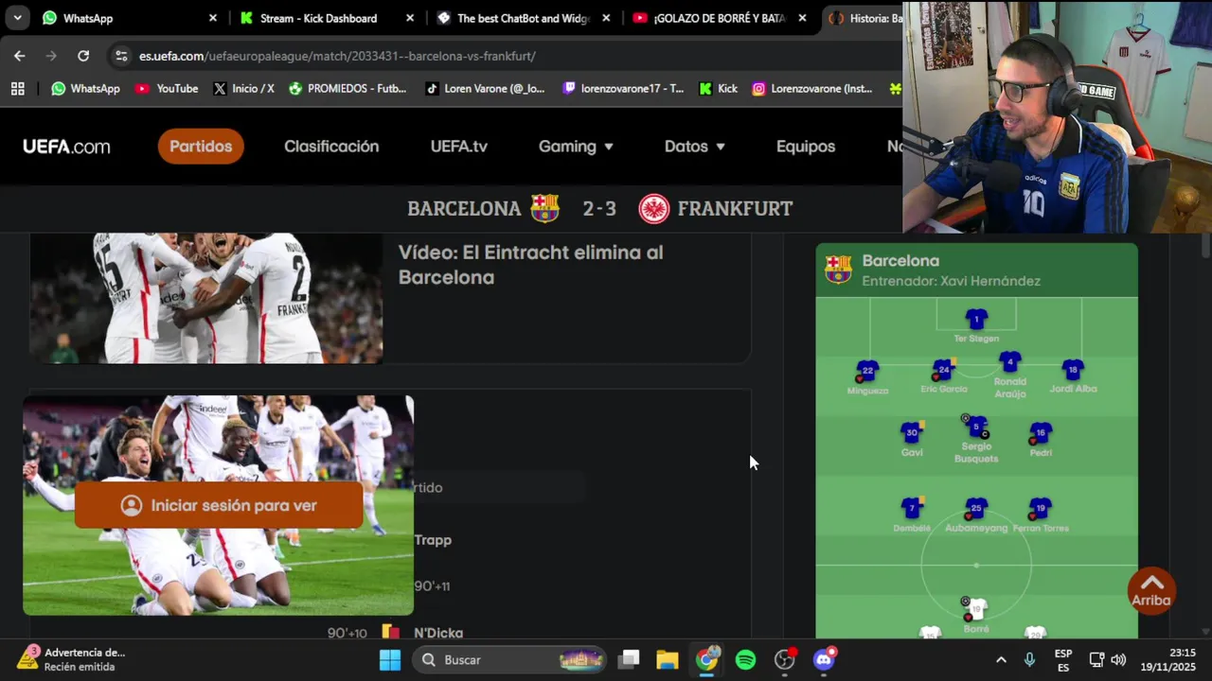Open the Chrome apps grid icon
The height and width of the screenshot is (681, 1212).
pyautogui.click(x=17, y=88)
